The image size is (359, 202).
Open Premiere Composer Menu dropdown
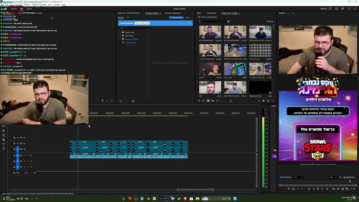tap(188, 17)
